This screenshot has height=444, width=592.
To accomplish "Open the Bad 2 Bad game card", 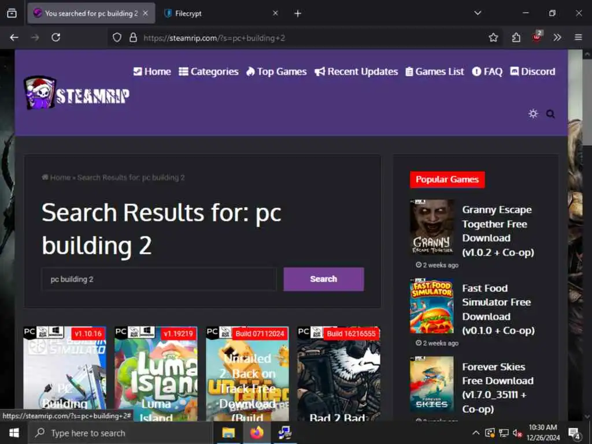I will [x=339, y=374].
